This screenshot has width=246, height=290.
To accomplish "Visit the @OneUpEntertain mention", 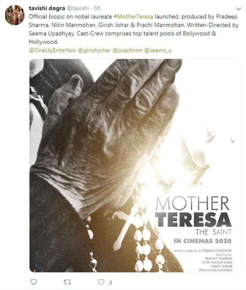I will point(53,50).
